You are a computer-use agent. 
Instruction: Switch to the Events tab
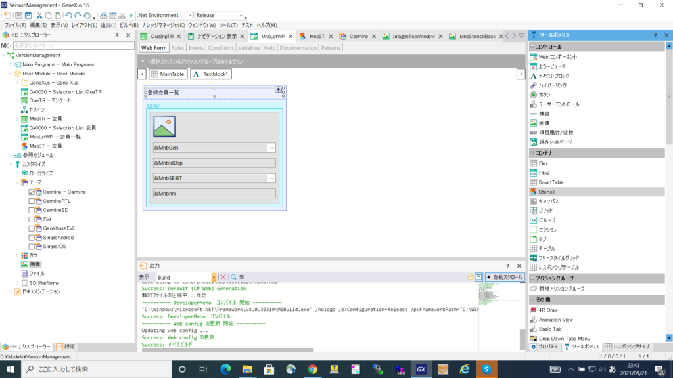pos(196,48)
